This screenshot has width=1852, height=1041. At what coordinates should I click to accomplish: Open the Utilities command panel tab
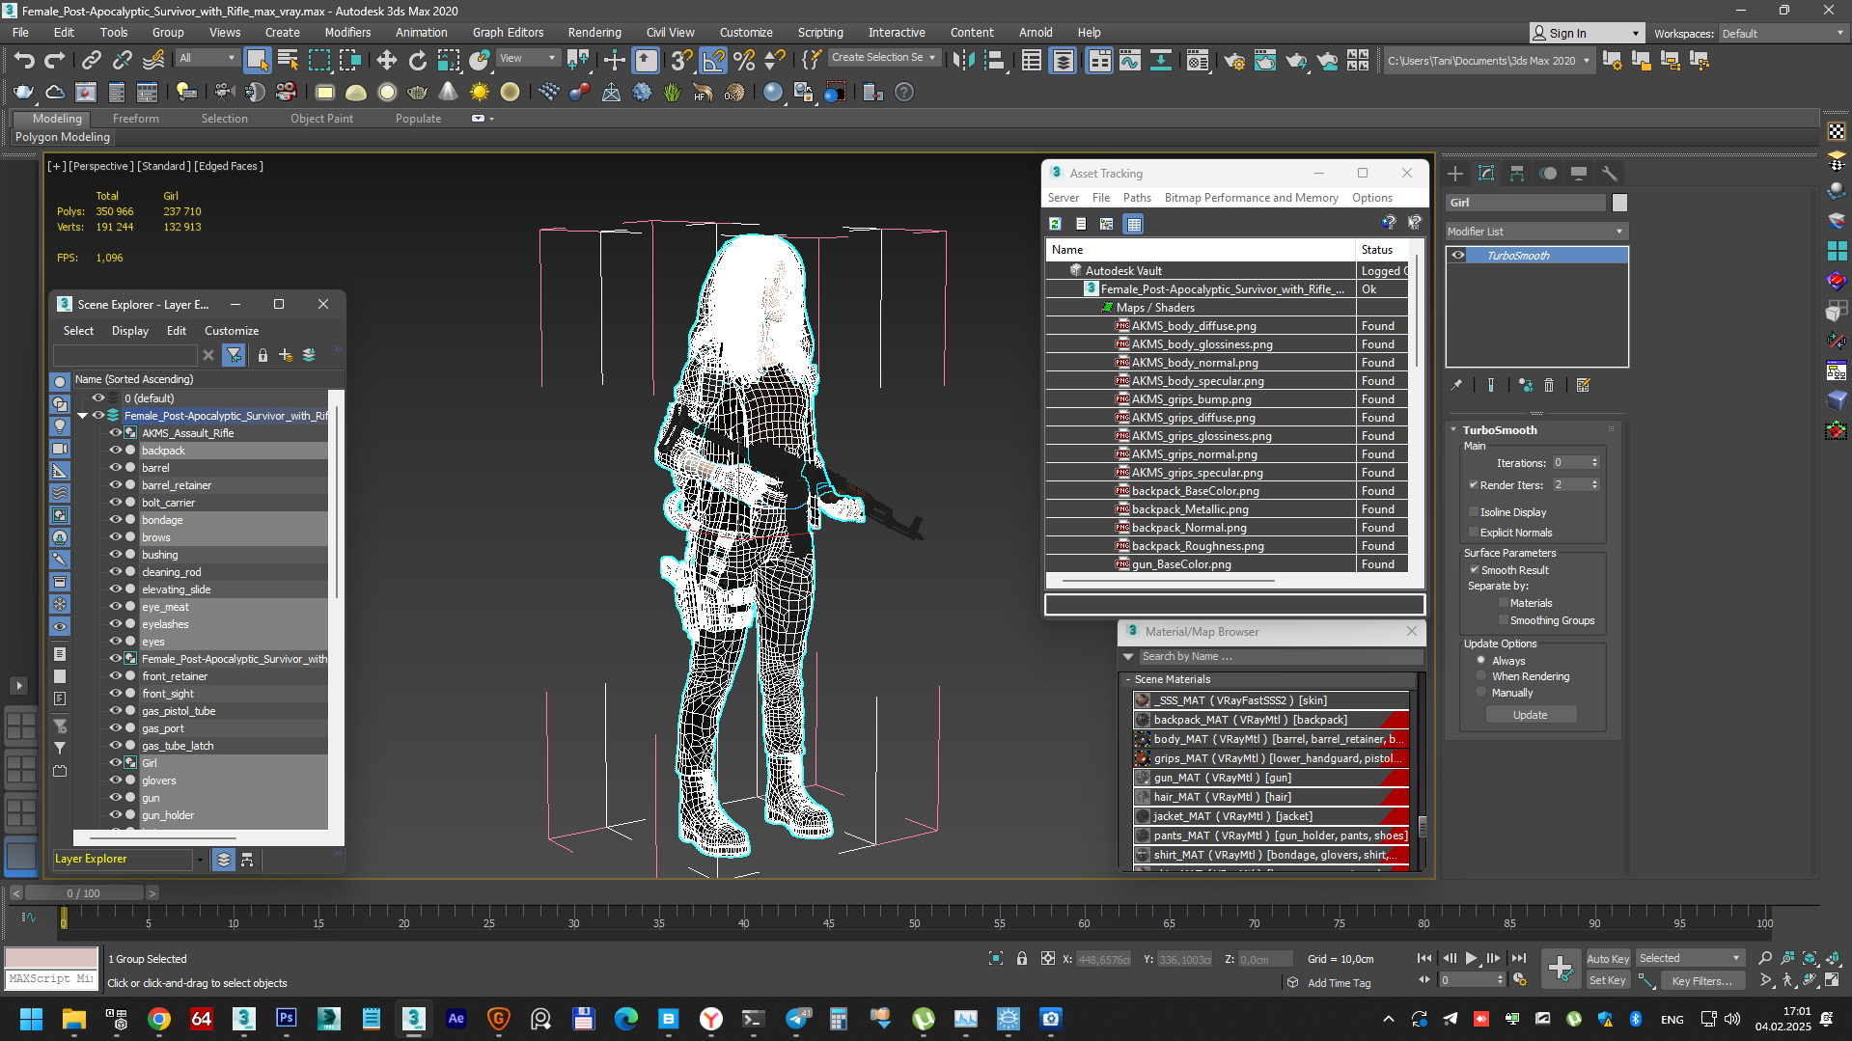pos(1609,174)
